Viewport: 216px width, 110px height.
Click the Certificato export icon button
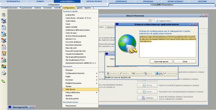coord(144,98)
